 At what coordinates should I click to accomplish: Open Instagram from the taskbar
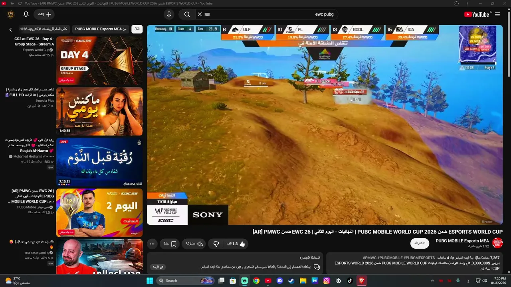click(x=327, y=281)
